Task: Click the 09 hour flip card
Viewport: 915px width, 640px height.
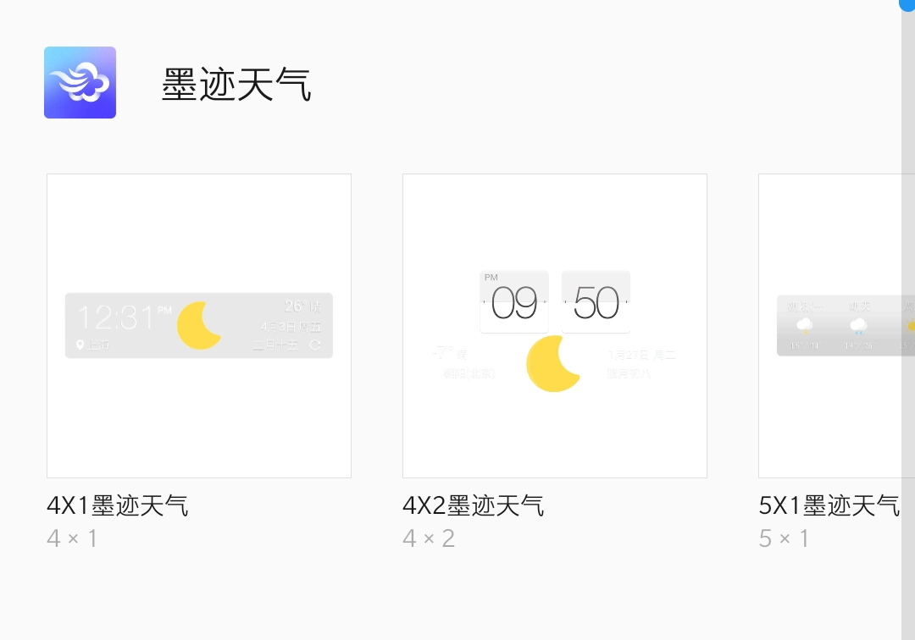Action: [514, 302]
